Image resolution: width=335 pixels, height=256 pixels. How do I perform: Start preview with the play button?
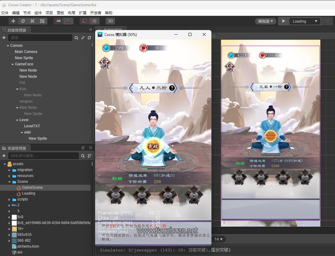284,21
